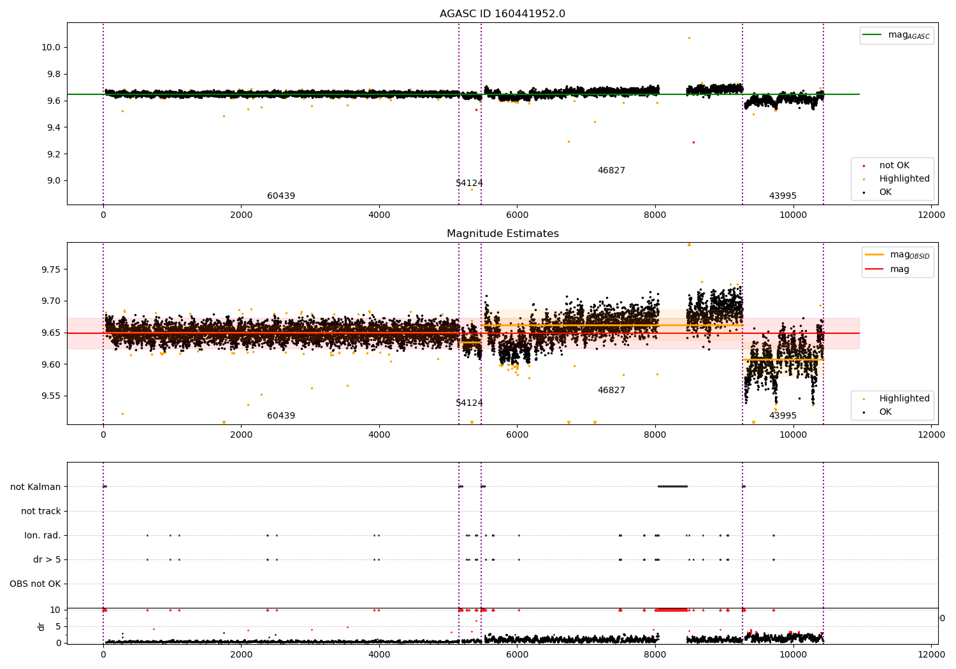Select the 'not Kalman' row label

click(36, 487)
